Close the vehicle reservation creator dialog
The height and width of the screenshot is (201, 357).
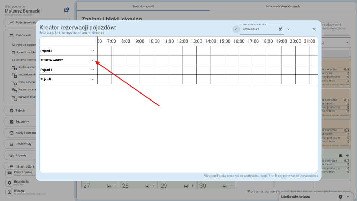click(x=314, y=29)
